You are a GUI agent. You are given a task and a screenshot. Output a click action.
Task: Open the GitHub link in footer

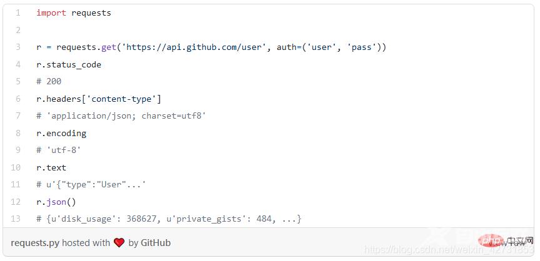point(155,243)
